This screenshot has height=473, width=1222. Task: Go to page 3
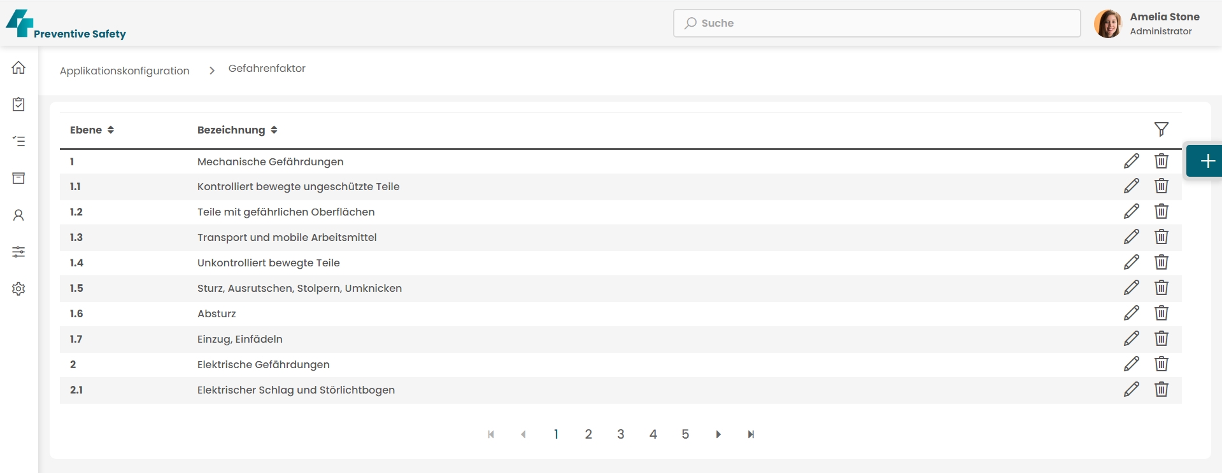621,434
